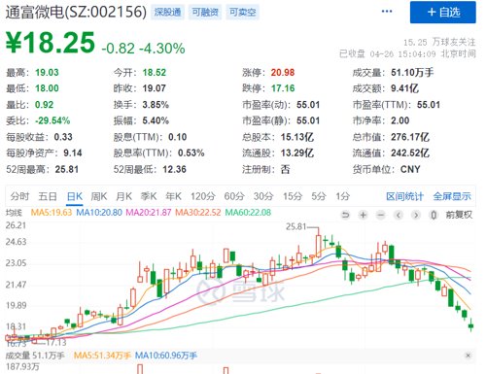Shift chart right with the right chevron icon
486x374 pixels.
pyautogui.click(x=416, y=215)
